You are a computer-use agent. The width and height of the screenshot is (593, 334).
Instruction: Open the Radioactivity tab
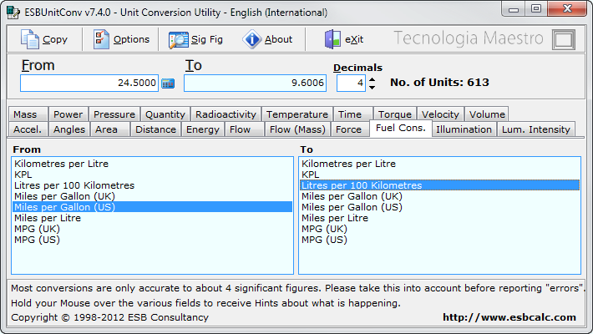pyautogui.click(x=226, y=114)
